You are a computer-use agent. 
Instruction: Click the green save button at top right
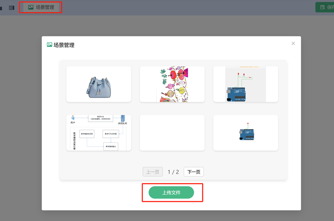click(326, 7)
